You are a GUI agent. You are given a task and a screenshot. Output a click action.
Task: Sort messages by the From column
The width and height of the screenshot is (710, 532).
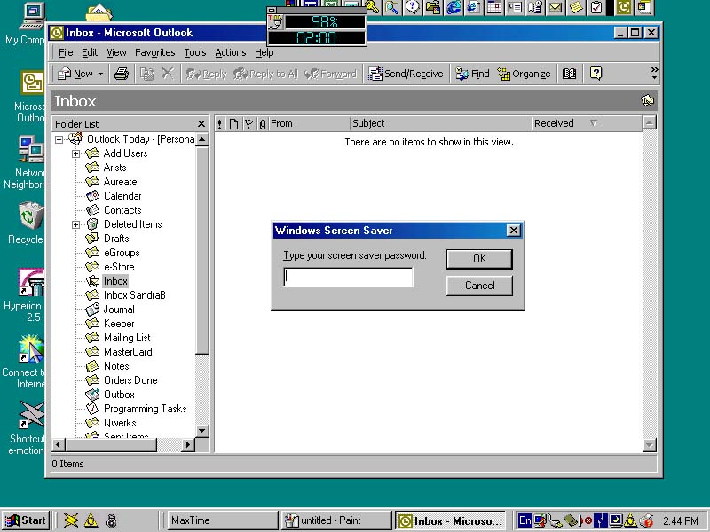point(309,123)
